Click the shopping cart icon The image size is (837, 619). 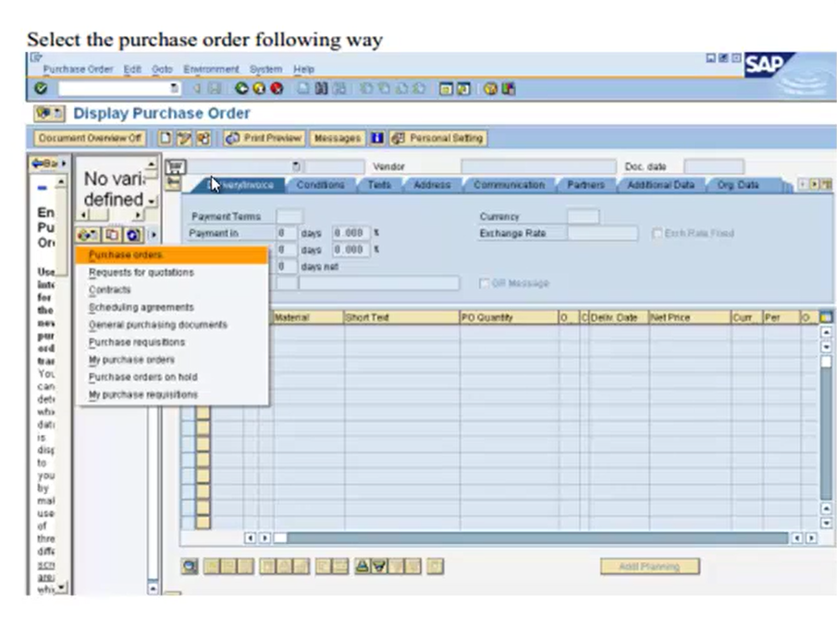[176, 167]
